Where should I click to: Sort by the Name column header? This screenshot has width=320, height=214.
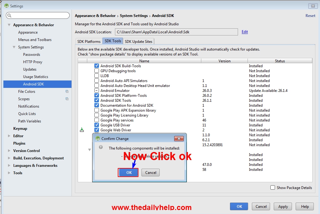coord(144,61)
